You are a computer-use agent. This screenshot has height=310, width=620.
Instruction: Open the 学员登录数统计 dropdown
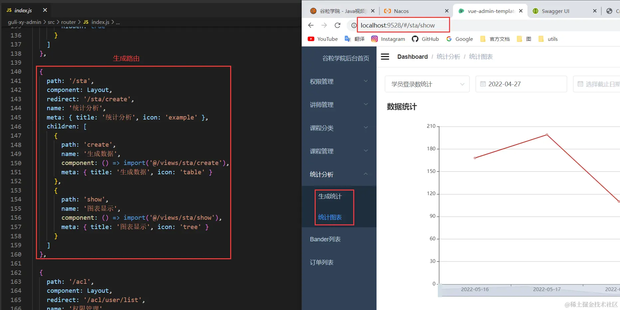click(x=427, y=84)
